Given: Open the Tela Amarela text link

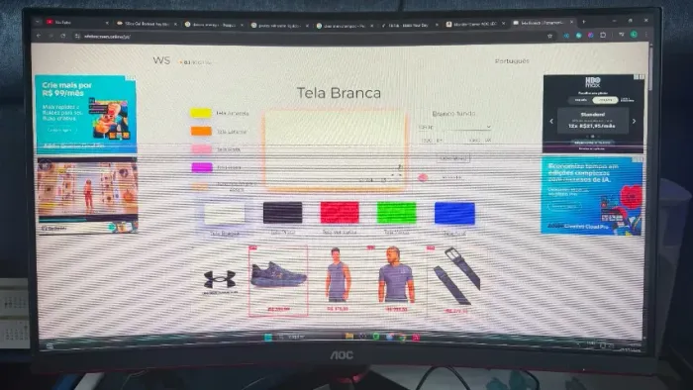Looking at the screenshot, I should (x=233, y=114).
